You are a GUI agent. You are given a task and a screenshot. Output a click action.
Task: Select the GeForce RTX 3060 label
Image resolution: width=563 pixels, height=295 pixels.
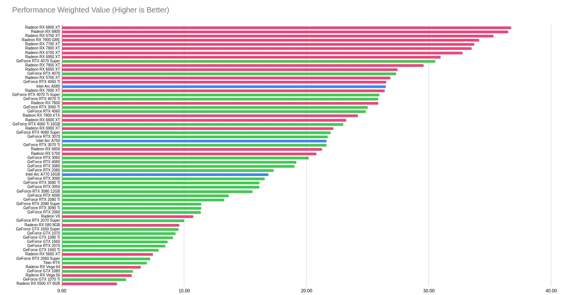tap(43, 158)
